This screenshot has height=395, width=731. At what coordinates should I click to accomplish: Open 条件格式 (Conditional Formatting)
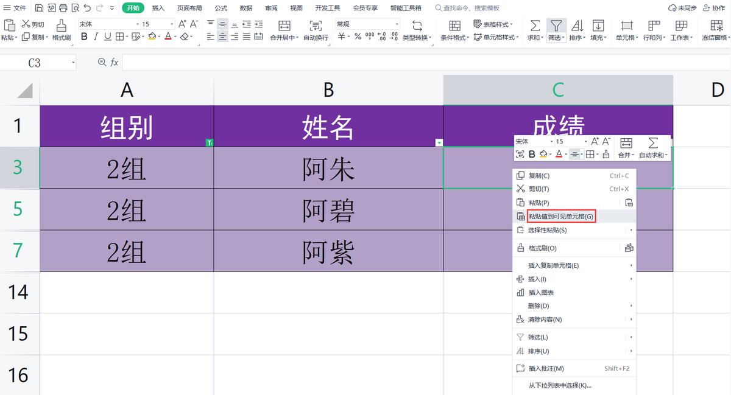[x=454, y=27]
